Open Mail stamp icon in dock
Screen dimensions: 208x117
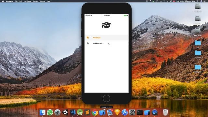(110, 112)
